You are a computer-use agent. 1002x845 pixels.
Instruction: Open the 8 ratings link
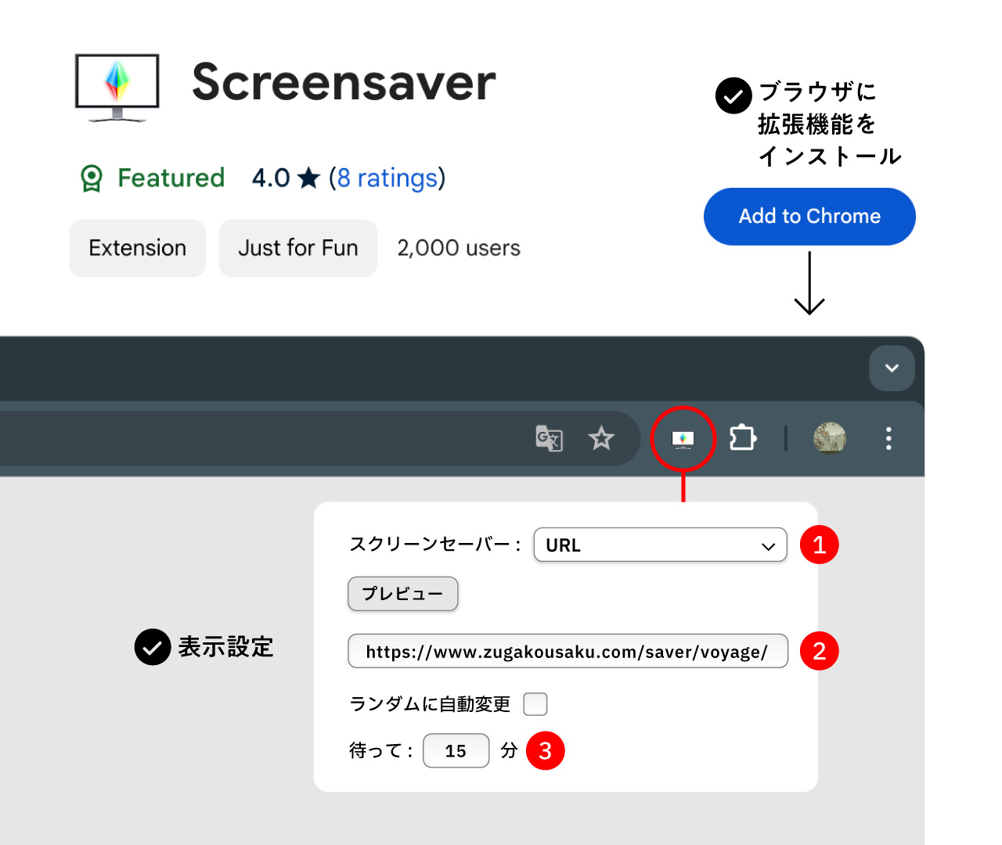(x=387, y=178)
